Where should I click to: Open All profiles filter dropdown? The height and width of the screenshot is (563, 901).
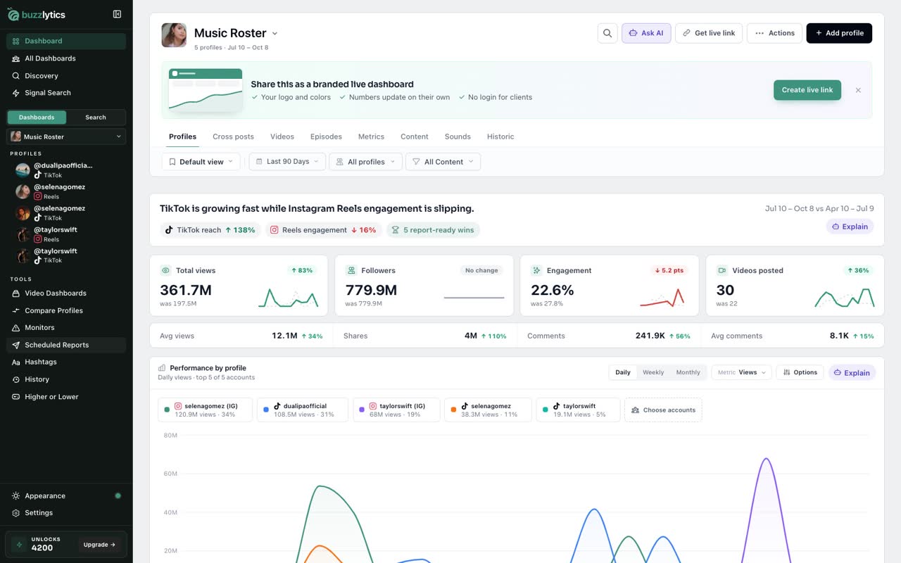pyautogui.click(x=365, y=162)
